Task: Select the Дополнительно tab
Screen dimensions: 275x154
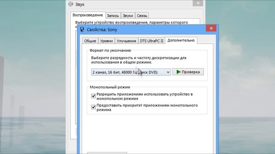Action: pos(181,40)
